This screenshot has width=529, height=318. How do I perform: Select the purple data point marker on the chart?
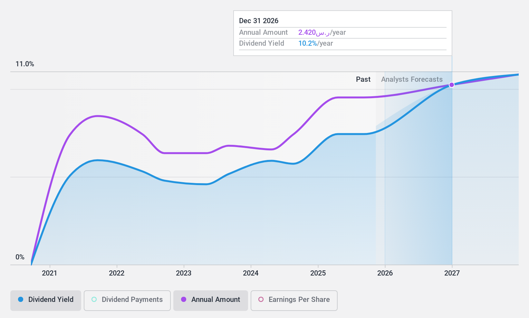coord(452,85)
